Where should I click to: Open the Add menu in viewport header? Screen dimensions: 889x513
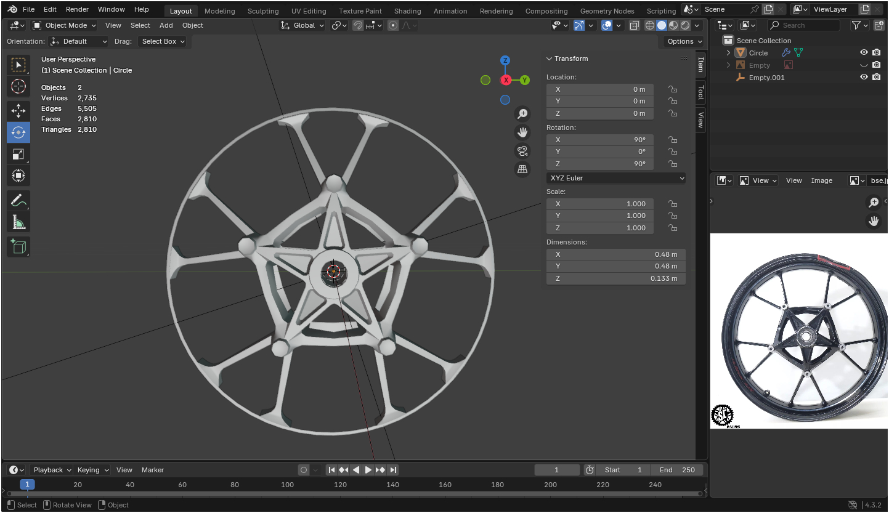point(166,25)
